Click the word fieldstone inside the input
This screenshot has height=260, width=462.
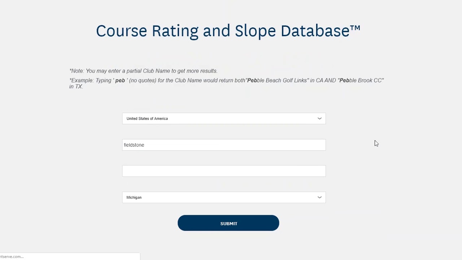tap(134, 145)
